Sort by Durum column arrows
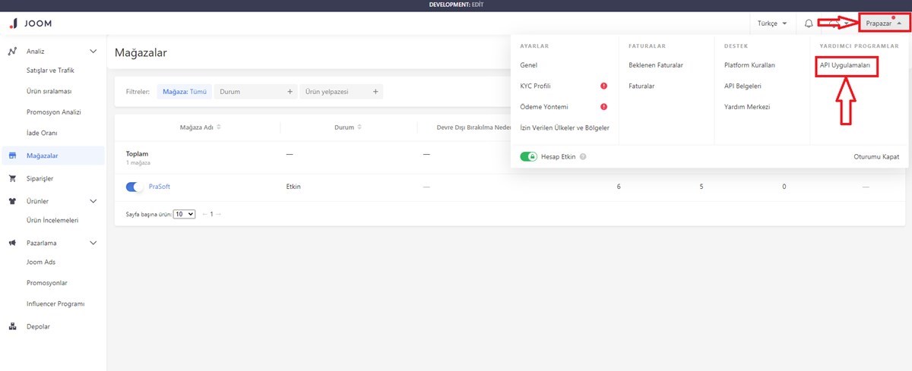912x371 pixels. click(x=359, y=127)
